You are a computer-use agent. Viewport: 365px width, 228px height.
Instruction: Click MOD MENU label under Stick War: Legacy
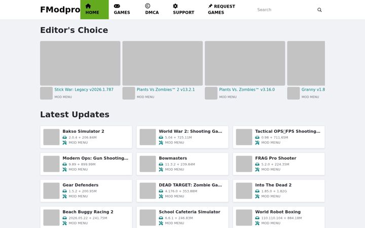[63, 97]
